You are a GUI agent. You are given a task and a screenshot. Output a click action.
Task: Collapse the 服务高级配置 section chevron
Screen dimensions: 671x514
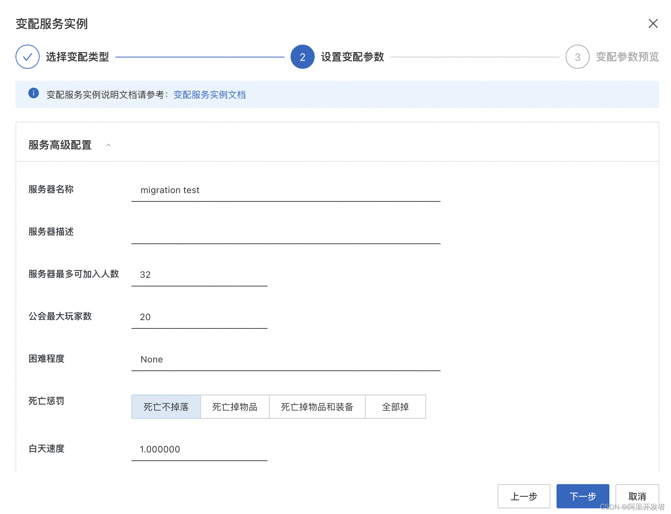pos(108,145)
